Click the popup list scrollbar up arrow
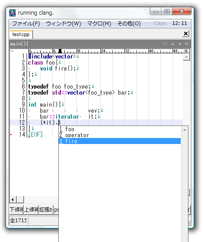Image resolution: width=203 pixels, height=242 pixels. 185,130
